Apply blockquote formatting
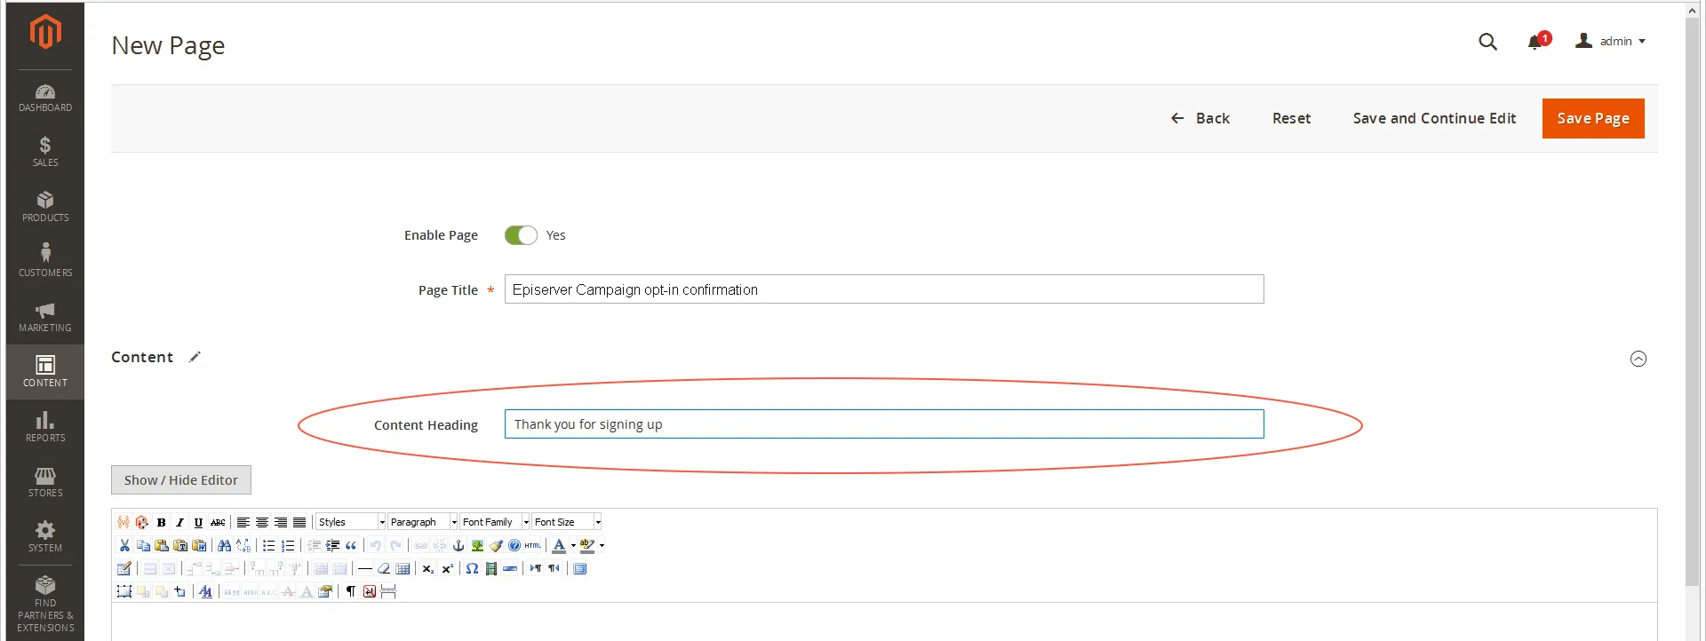The width and height of the screenshot is (1706, 641). coord(351,545)
